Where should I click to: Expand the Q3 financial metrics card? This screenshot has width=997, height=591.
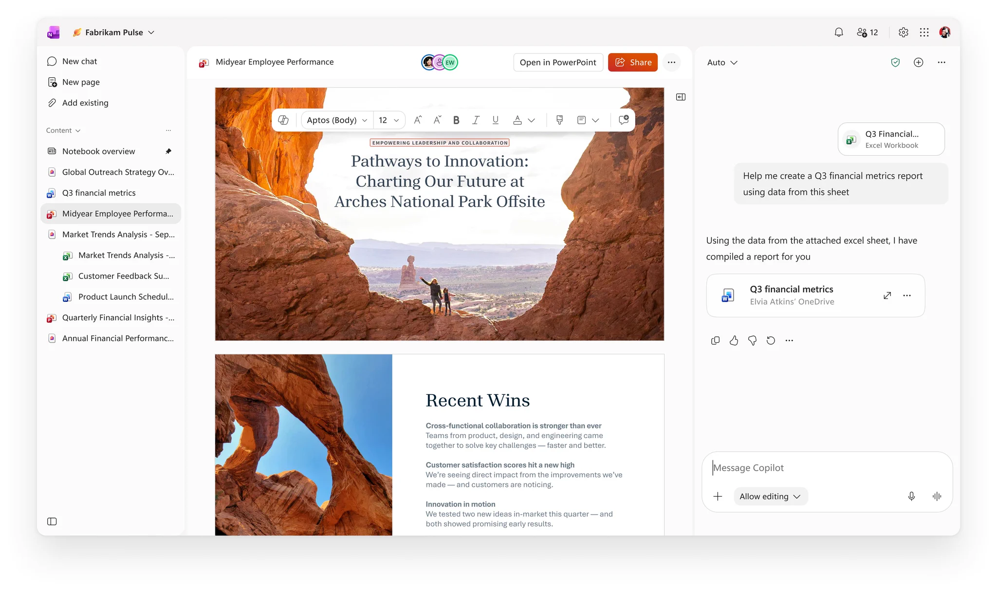click(x=887, y=295)
